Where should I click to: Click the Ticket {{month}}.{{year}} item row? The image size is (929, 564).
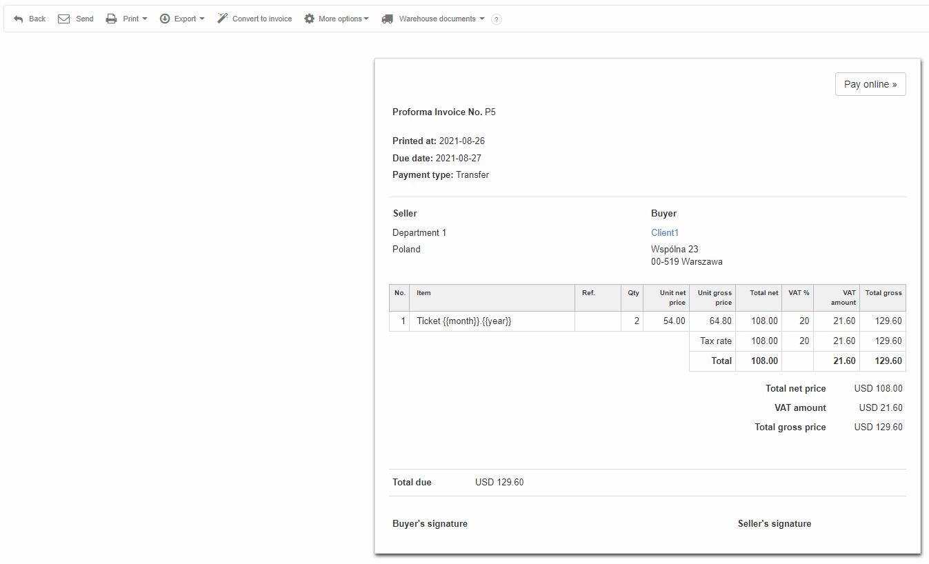(463, 321)
